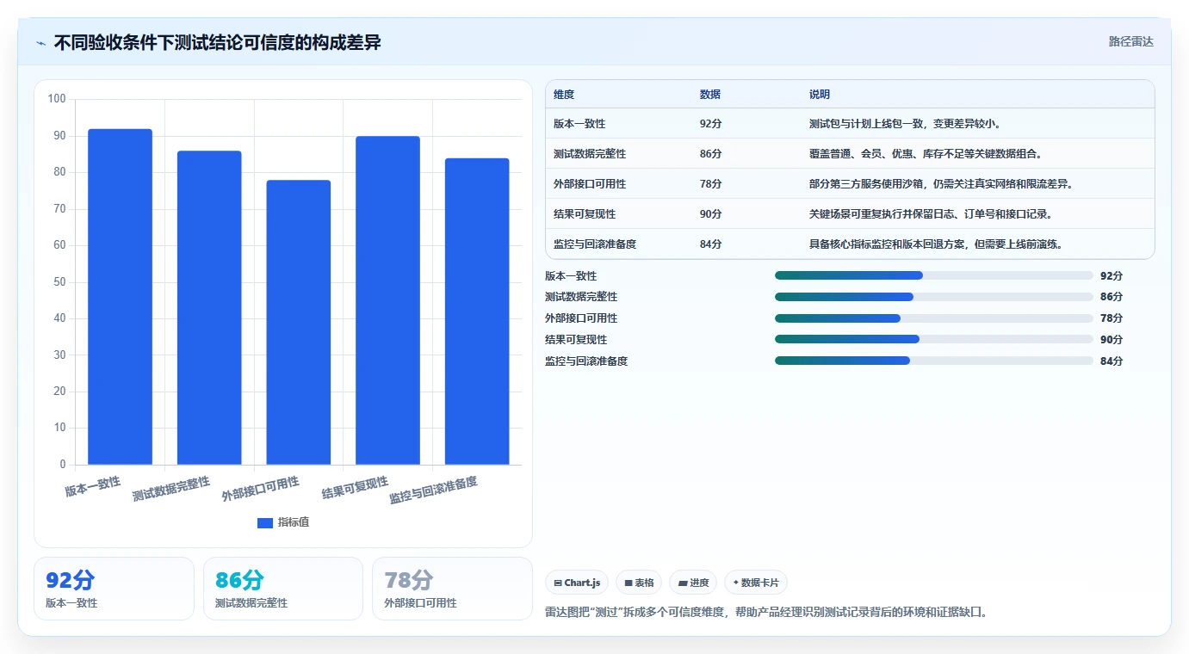Click description 具备核心指标监控

pyautogui.click(x=936, y=244)
